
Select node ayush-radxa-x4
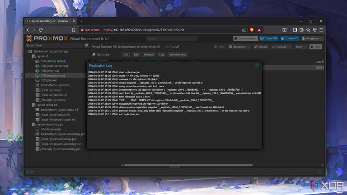pos(47,105)
